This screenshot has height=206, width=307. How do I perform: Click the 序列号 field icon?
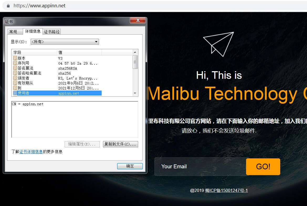[15, 63]
